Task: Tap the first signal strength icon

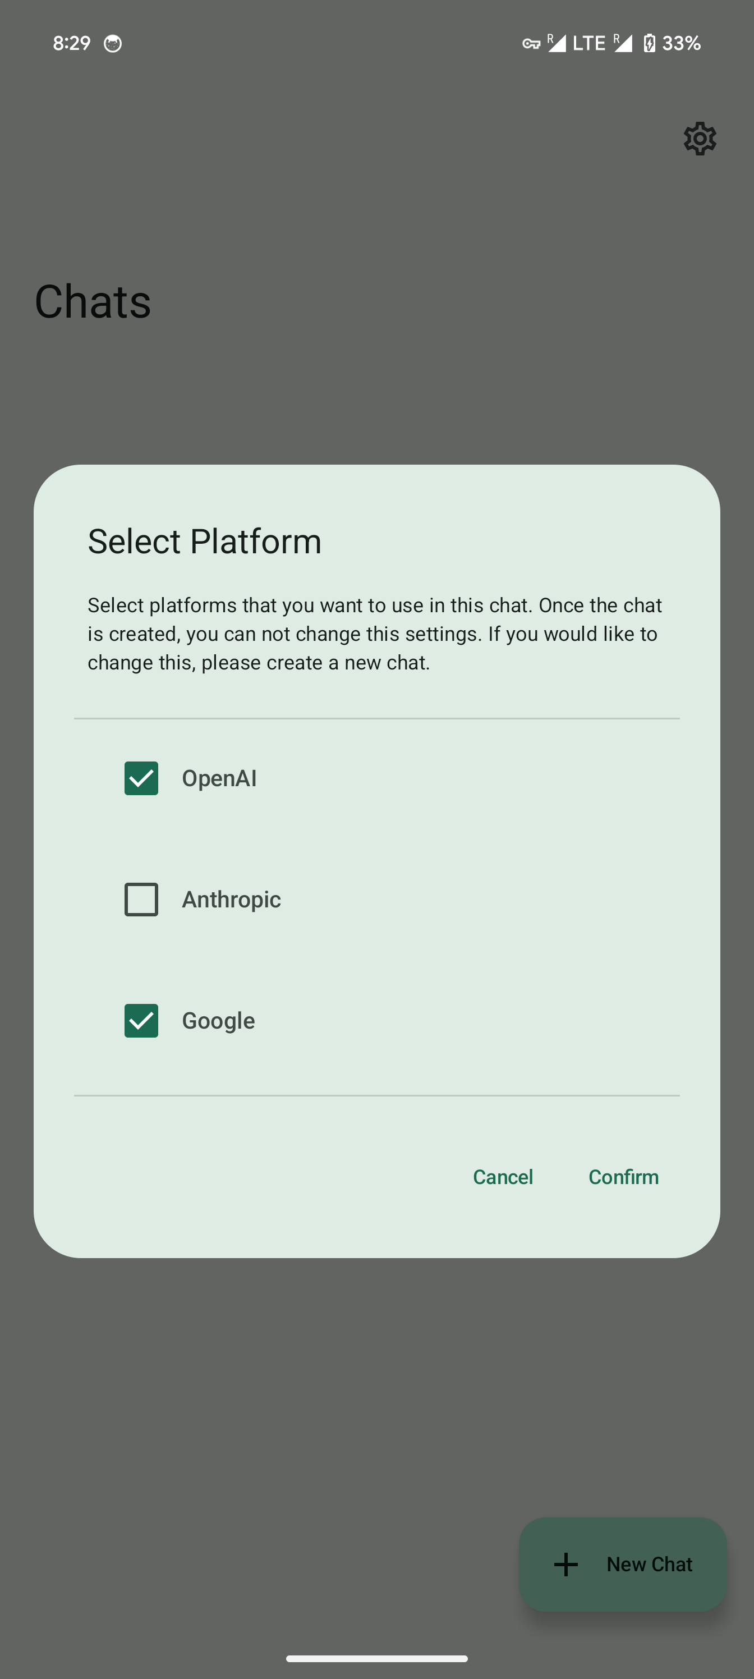Action: 557,43
